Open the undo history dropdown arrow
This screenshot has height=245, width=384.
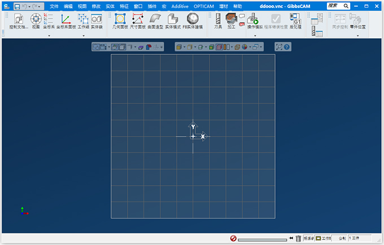tap(29, 7)
